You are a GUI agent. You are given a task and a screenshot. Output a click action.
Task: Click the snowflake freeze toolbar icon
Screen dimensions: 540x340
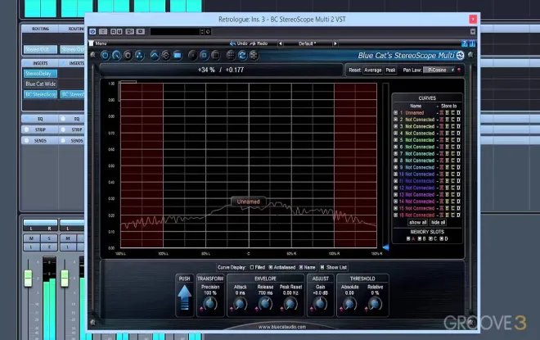[x=254, y=55]
